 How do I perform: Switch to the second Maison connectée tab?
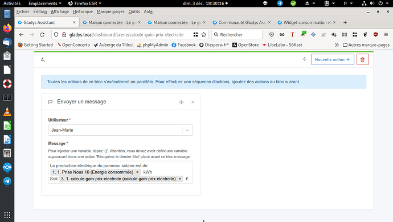pos(177,23)
